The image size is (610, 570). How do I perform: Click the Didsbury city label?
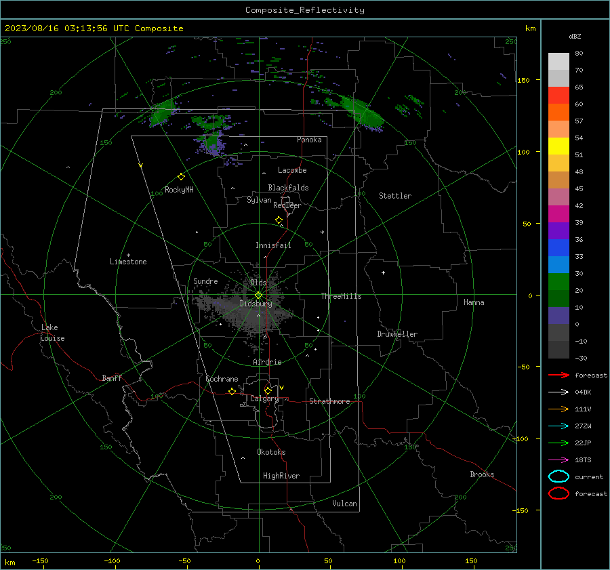click(256, 304)
